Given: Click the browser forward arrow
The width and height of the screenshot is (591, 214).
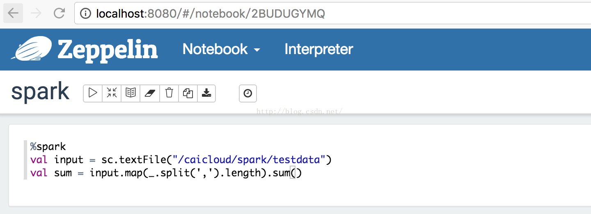Looking at the screenshot, I should (36, 14).
